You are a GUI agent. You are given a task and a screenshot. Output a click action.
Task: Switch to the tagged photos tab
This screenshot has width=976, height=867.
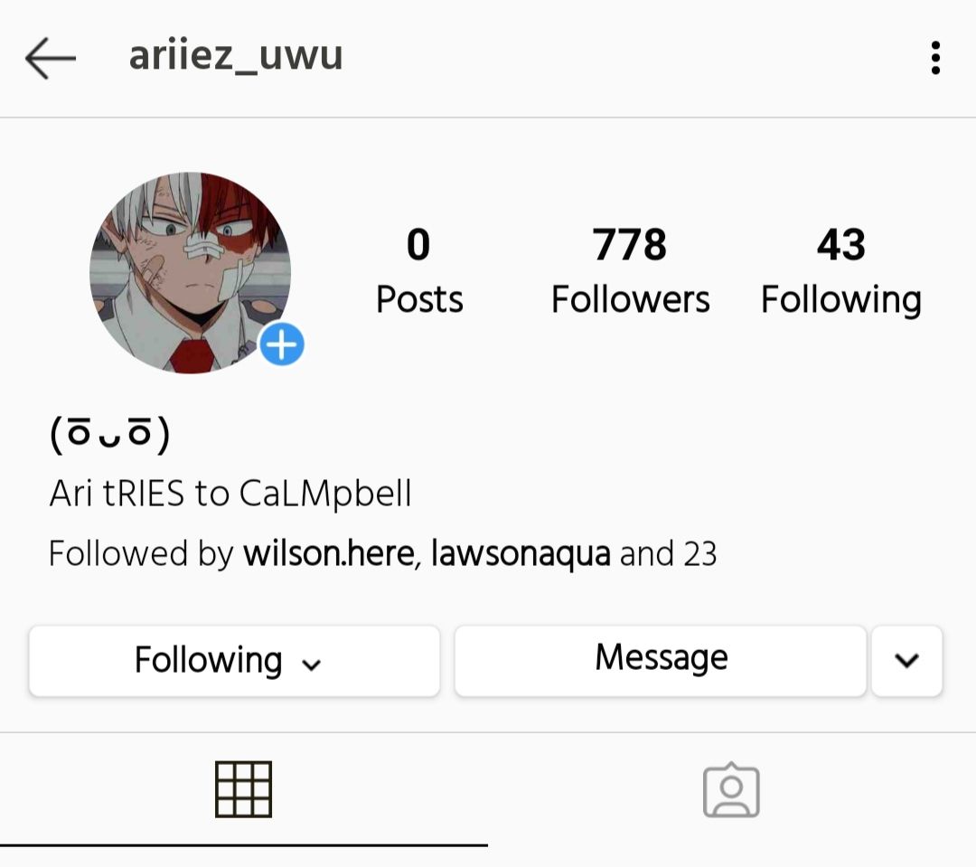[731, 789]
